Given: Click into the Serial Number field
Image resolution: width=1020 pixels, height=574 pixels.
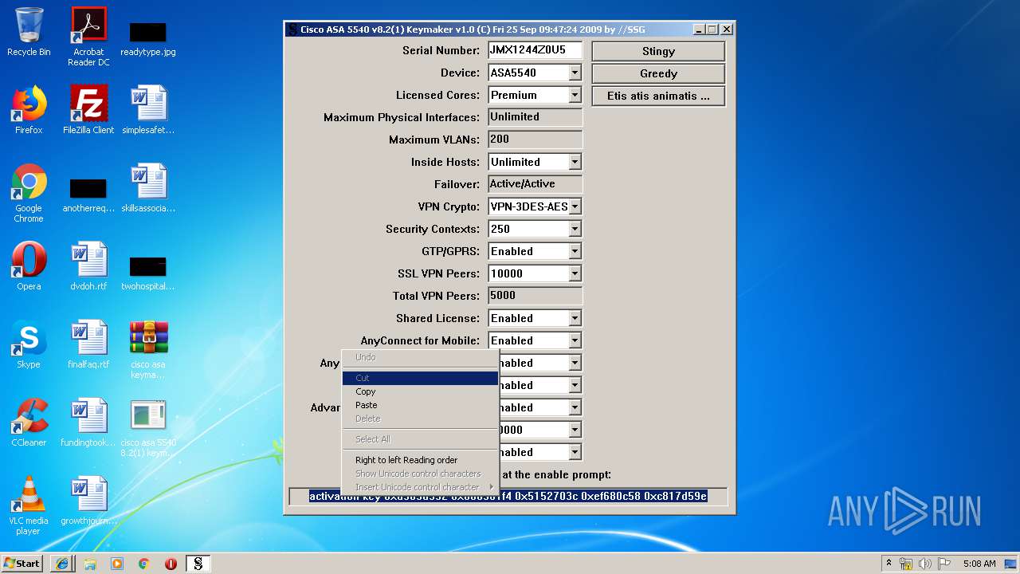Looking at the screenshot, I should 535,50.
